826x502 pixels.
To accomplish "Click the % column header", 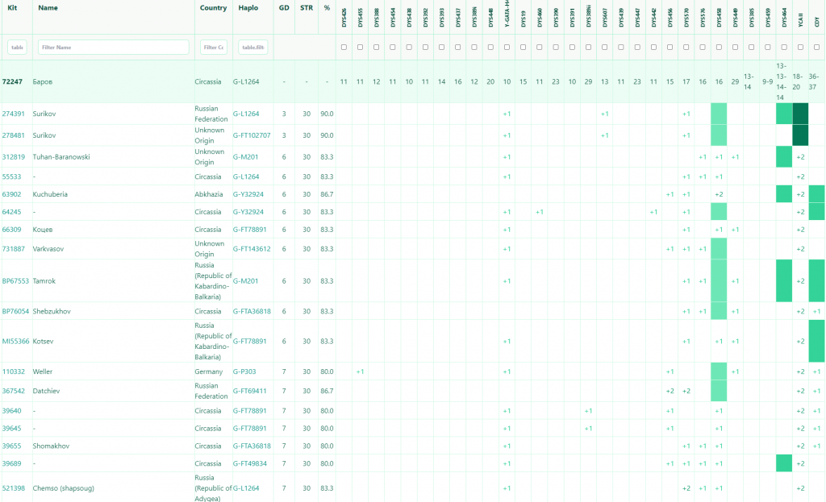I will (x=327, y=7).
